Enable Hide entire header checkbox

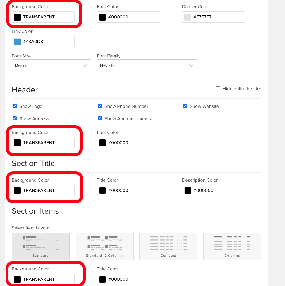[218, 88]
